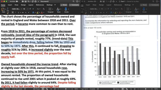Apply strikethrough in Document2 ribbon
This screenshot has width=161, height=90.
23,12
